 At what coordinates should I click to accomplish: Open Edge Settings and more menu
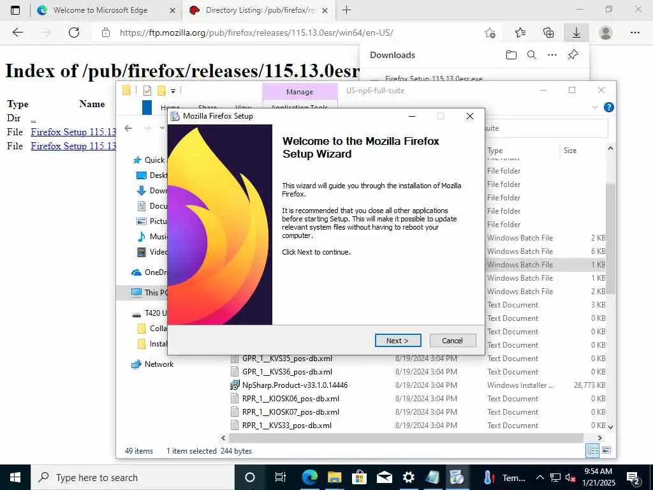(x=635, y=33)
